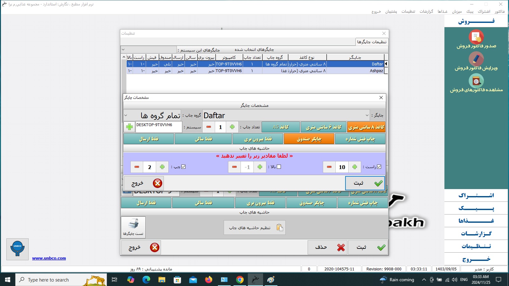Open the پشتیبان menu

coord(391,11)
